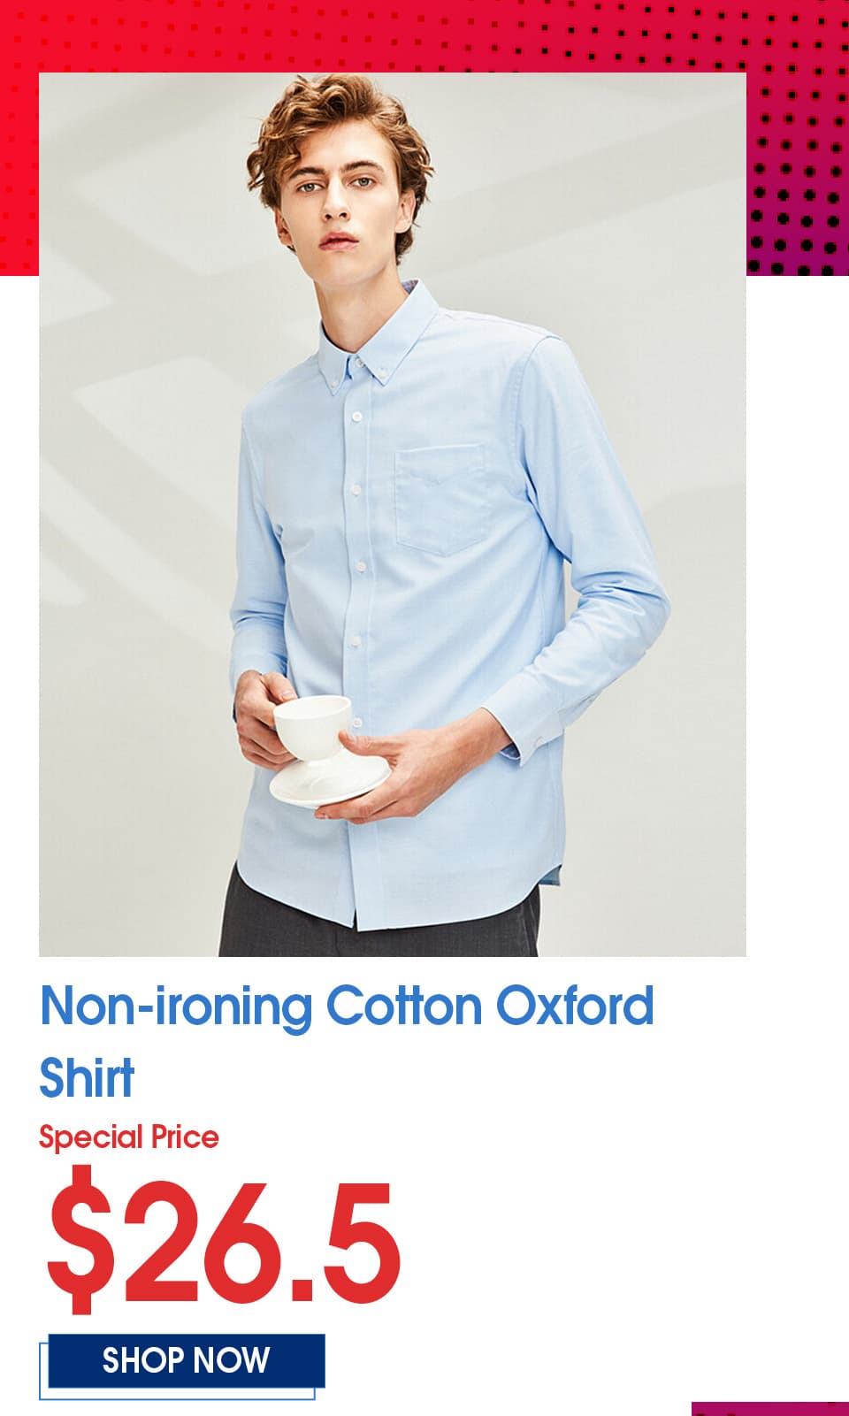Click the white coffee cup in photo
849x1416 pixels.
[x=314, y=729]
